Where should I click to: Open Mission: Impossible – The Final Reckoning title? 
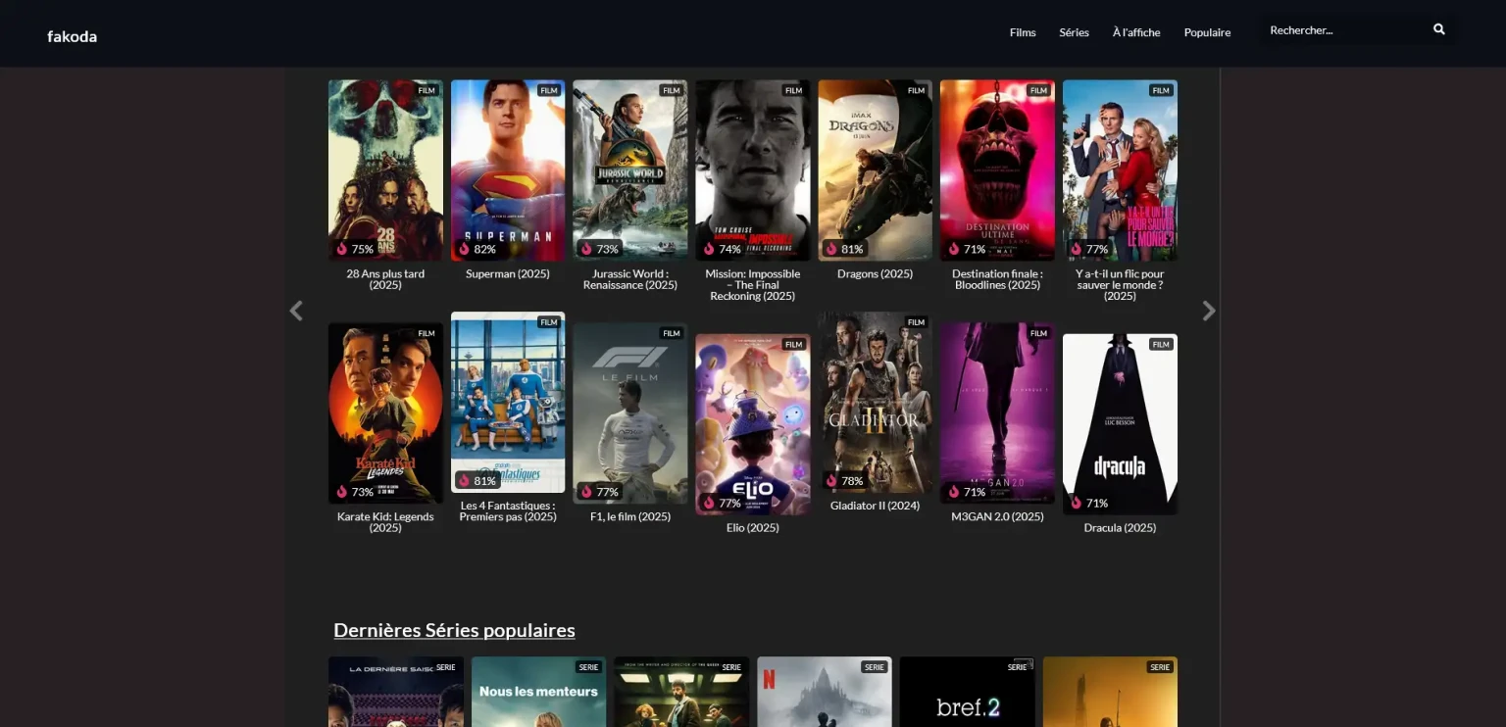click(x=753, y=285)
